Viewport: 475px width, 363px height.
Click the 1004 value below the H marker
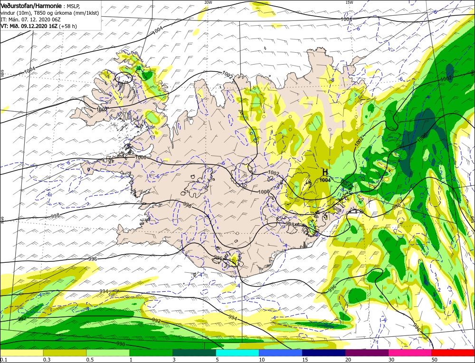pyautogui.click(x=325, y=180)
